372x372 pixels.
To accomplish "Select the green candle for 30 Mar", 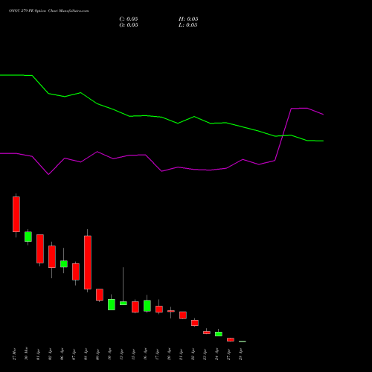I will pyautogui.click(x=28, y=237).
